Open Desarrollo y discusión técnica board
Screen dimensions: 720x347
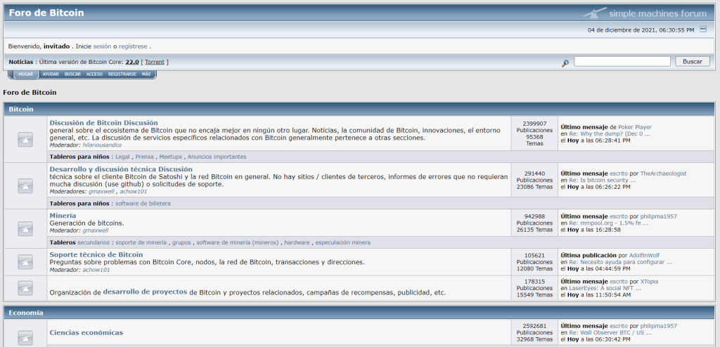click(121, 169)
